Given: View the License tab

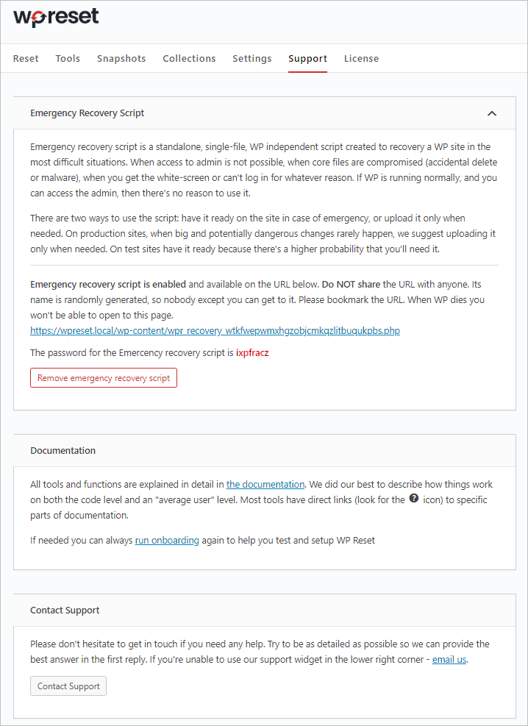Looking at the screenshot, I should point(361,58).
